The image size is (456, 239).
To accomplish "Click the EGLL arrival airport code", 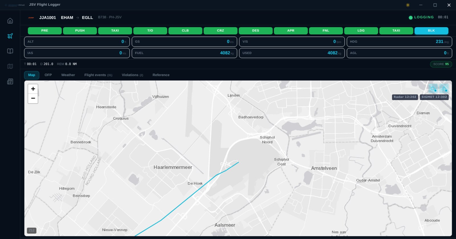I will [x=87, y=18].
